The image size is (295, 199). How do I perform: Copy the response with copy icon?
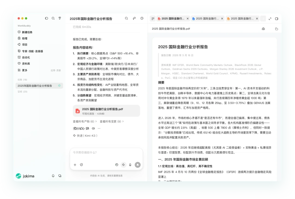point(75,128)
